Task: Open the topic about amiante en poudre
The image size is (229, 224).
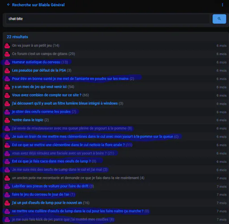Action: pyautogui.click(x=70, y=79)
